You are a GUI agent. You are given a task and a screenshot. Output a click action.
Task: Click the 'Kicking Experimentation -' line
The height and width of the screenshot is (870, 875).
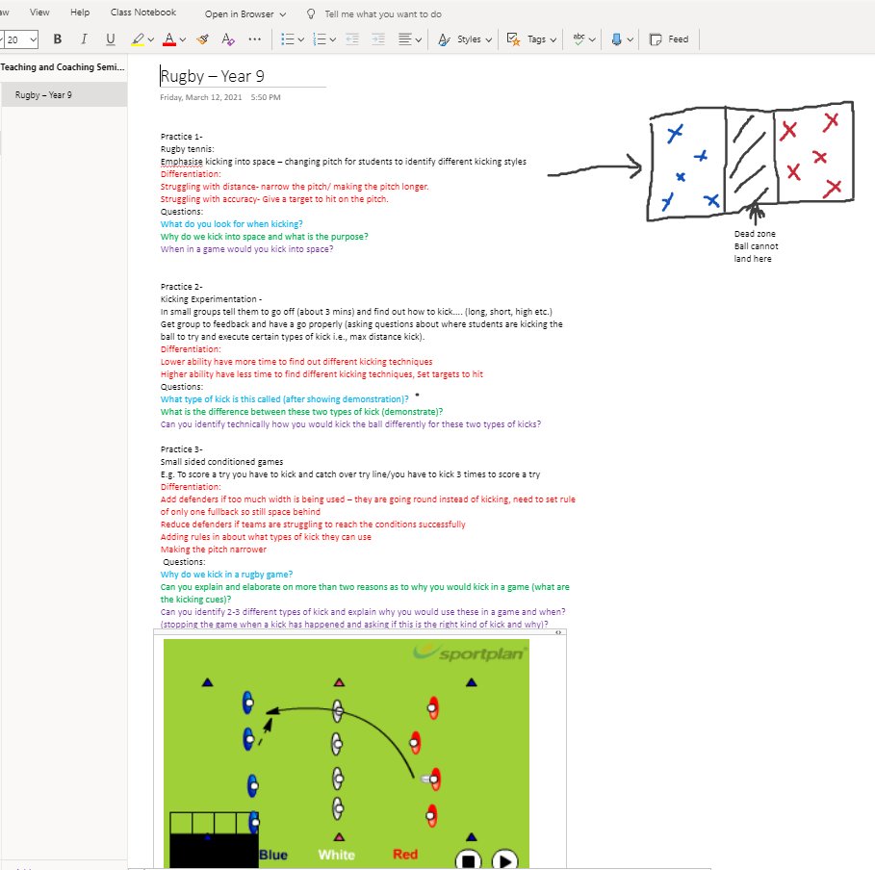(211, 299)
